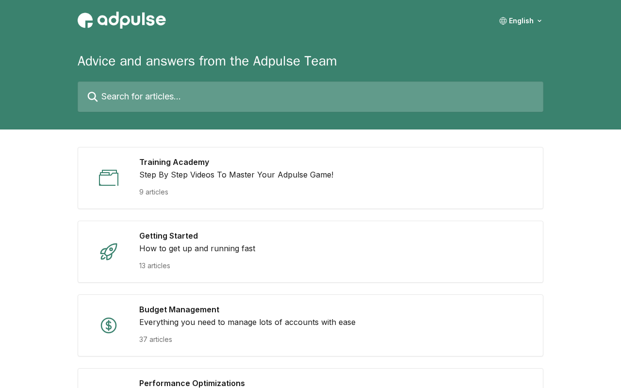Open the Budget Management collection
This screenshot has width=621, height=388.
click(x=179, y=309)
